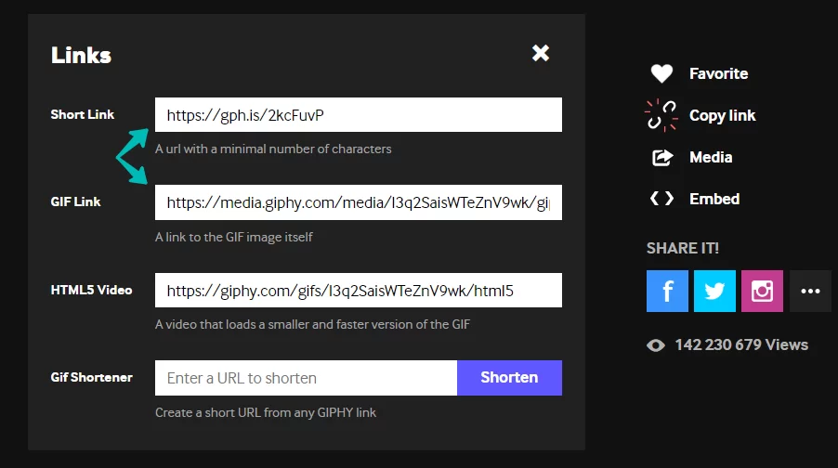Click the Shorten button
Image resolution: width=838 pixels, height=468 pixels.
pyautogui.click(x=509, y=378)
